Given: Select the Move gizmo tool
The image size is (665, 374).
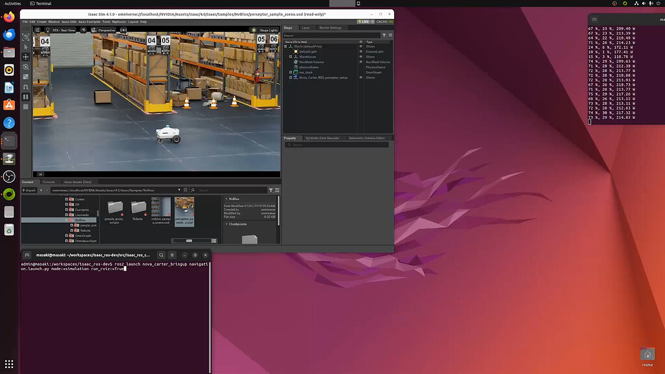Looking at the screenshot, I should point(26,56).
